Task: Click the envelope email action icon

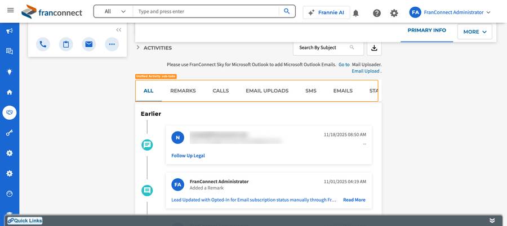Action: 89,44
